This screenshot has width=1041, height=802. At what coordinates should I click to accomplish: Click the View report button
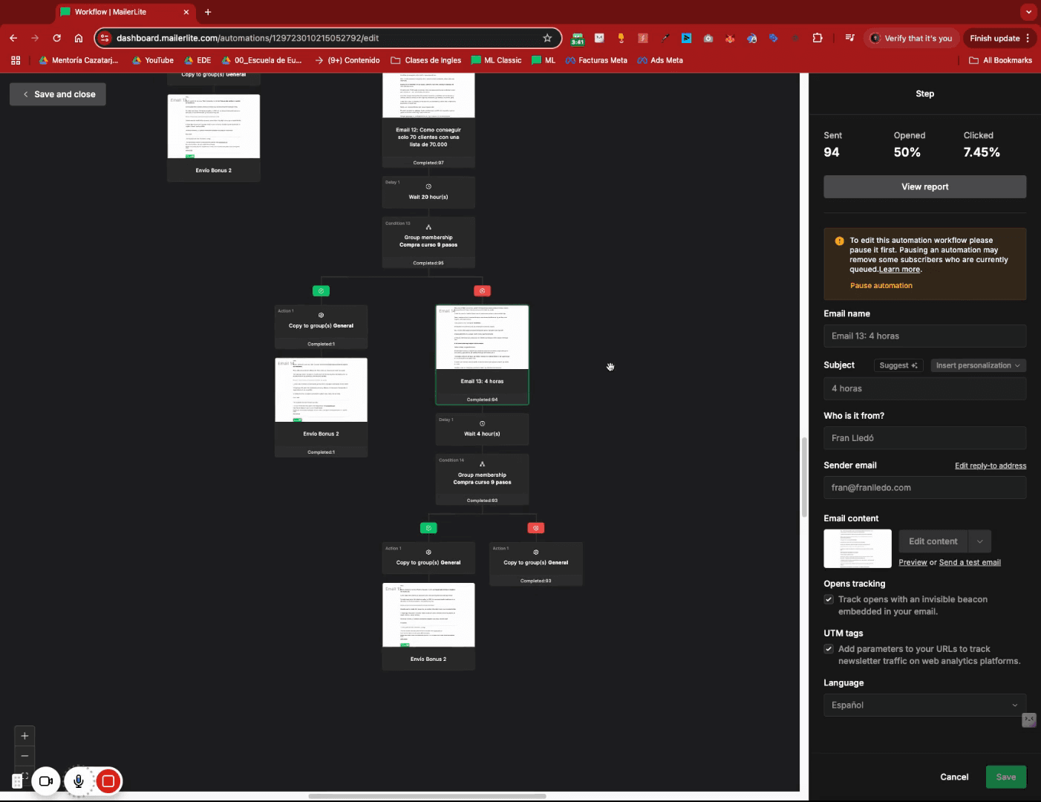click(925, 187)
